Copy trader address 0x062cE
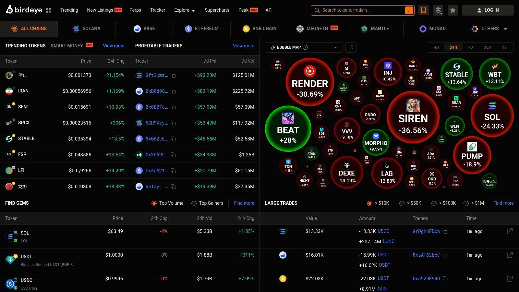This screenshot has width=519, height=292. coord(173,139)
